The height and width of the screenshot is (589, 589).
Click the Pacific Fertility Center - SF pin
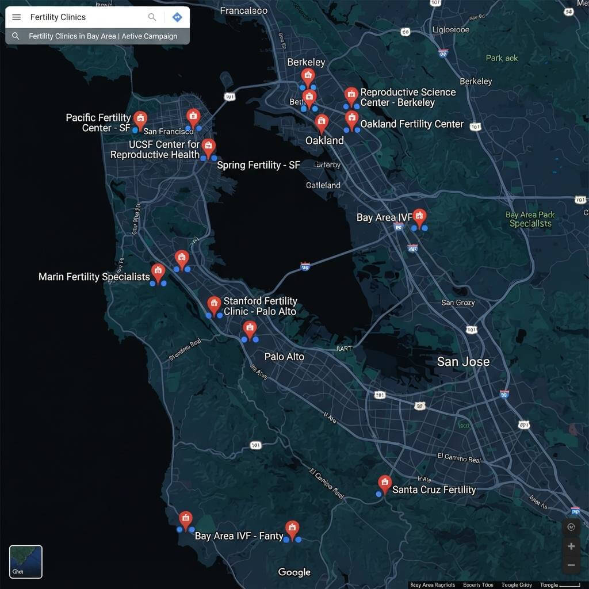140,121
